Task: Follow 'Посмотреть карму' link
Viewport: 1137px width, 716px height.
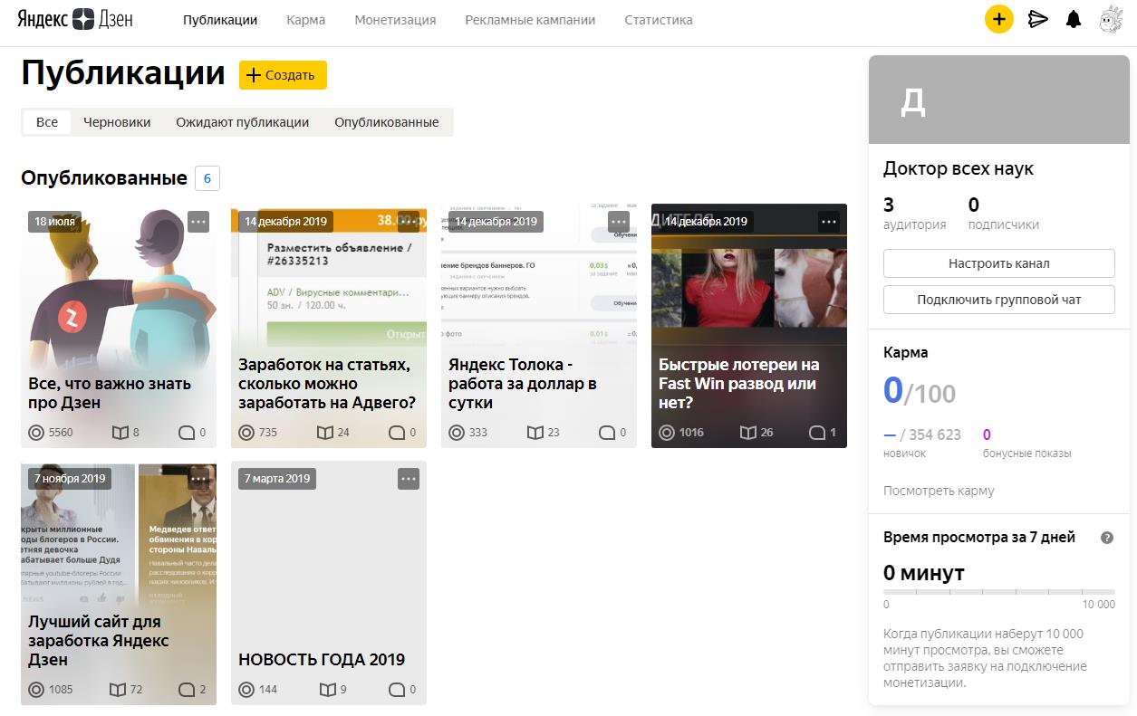Action: click(x=939, y=491)
